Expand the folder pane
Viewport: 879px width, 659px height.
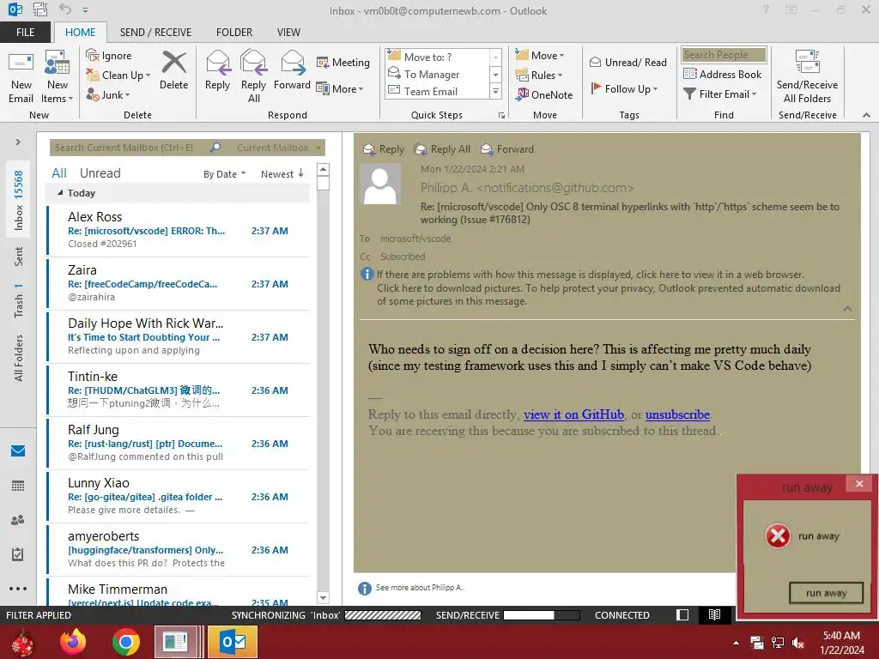pyautogui.click(x=18, y=142)
